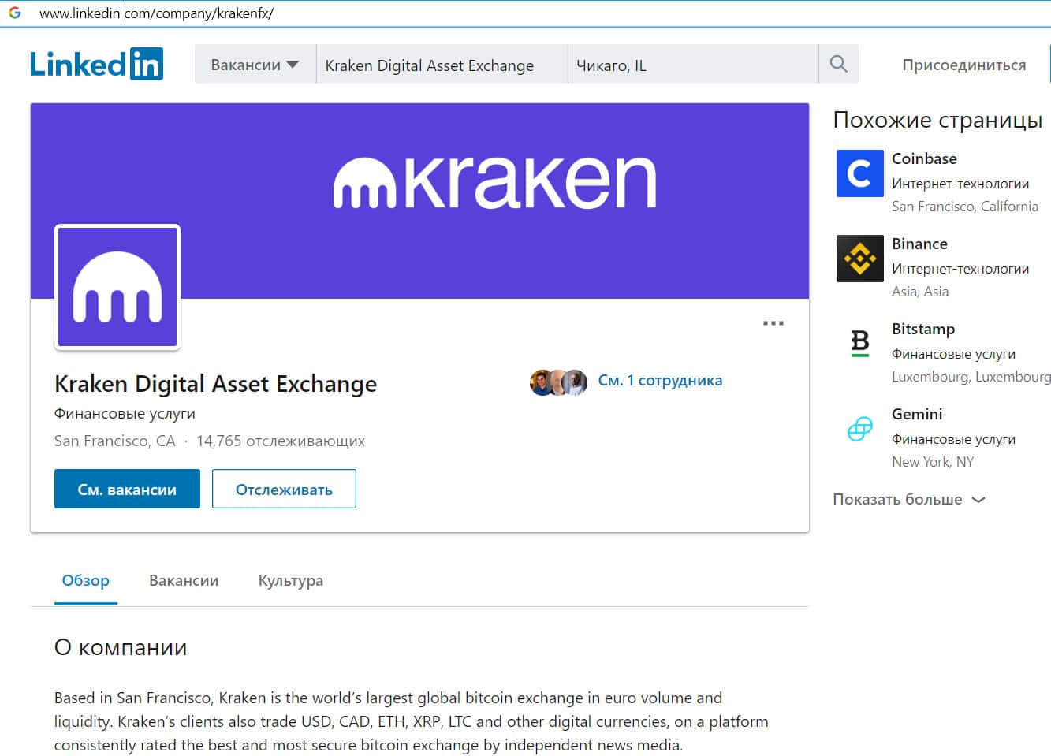Switch to the Вакансии tab

tap(184, 581)
